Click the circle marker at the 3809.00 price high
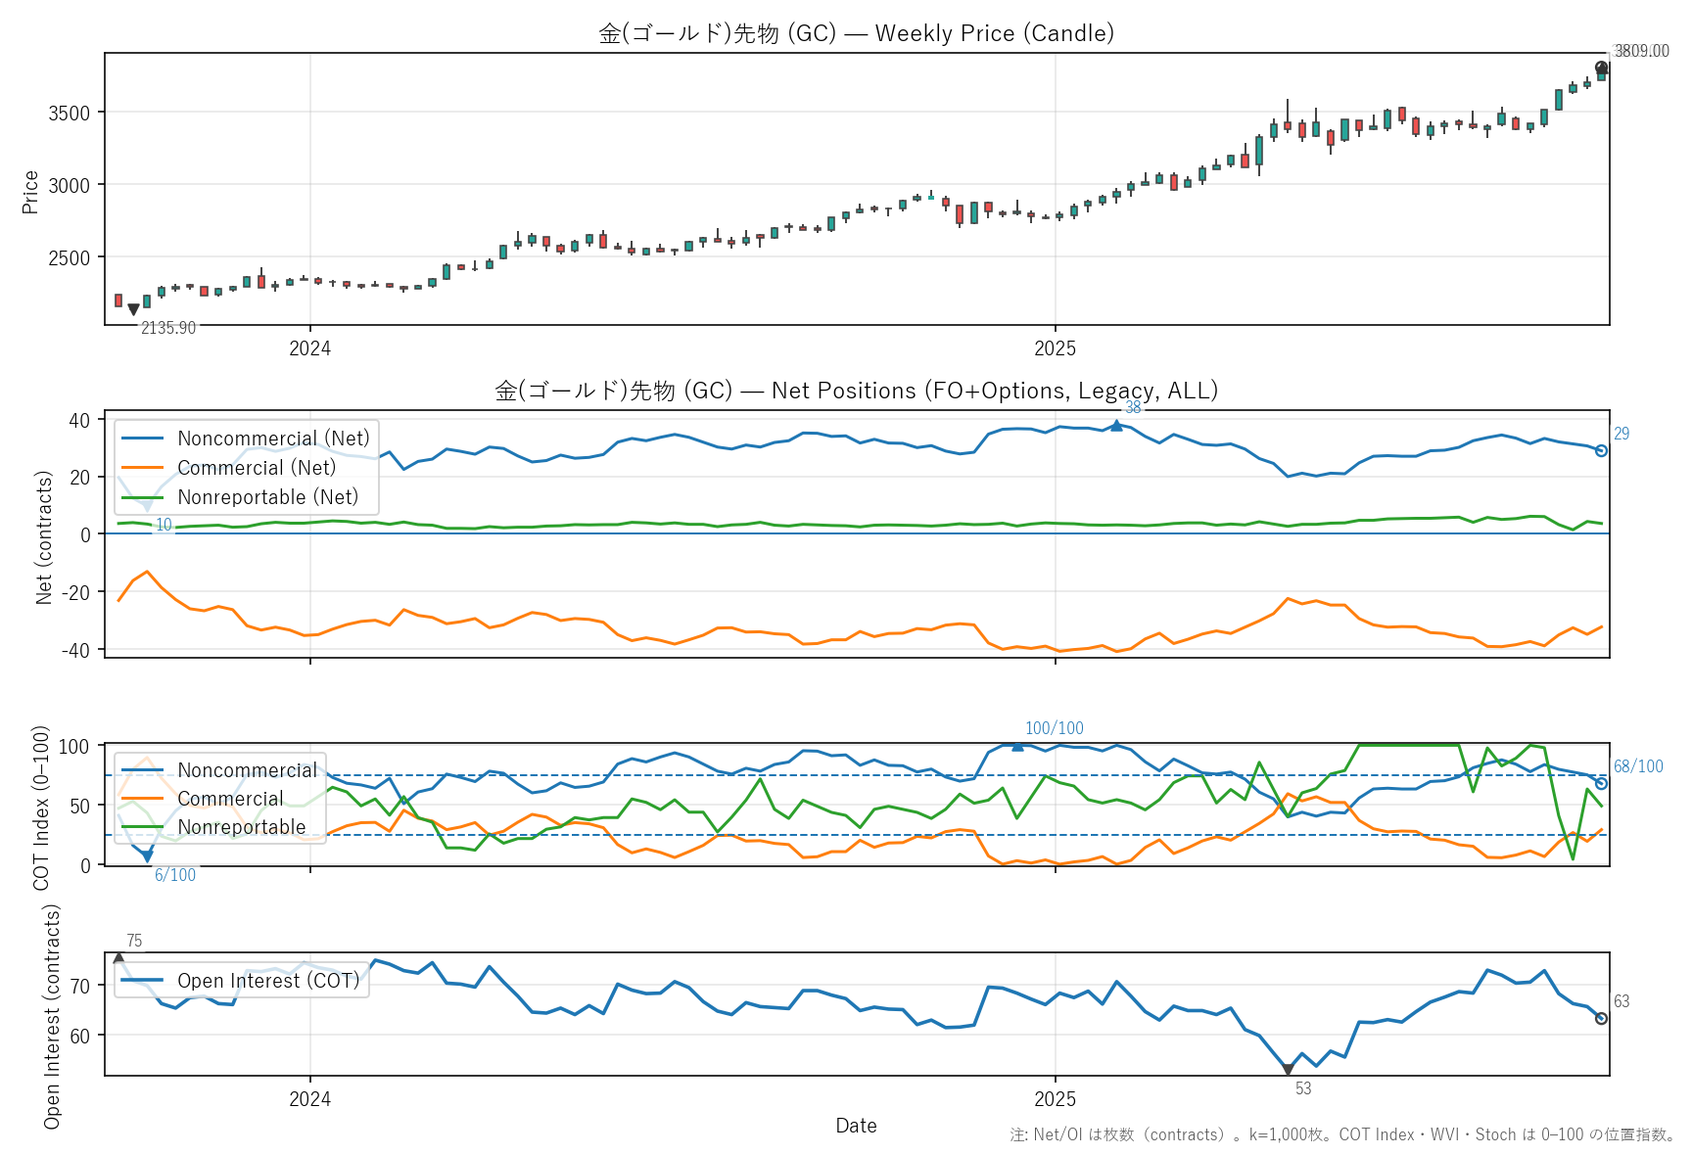The width and height of the screenshot is (1692, 1155). pyautogui.click(x=1601, y=69)
